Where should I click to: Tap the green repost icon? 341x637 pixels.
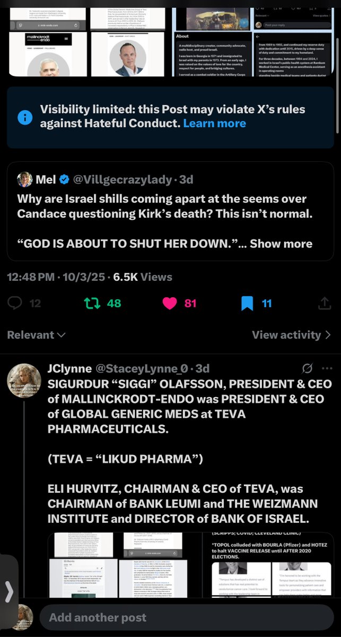pos(92,303)
